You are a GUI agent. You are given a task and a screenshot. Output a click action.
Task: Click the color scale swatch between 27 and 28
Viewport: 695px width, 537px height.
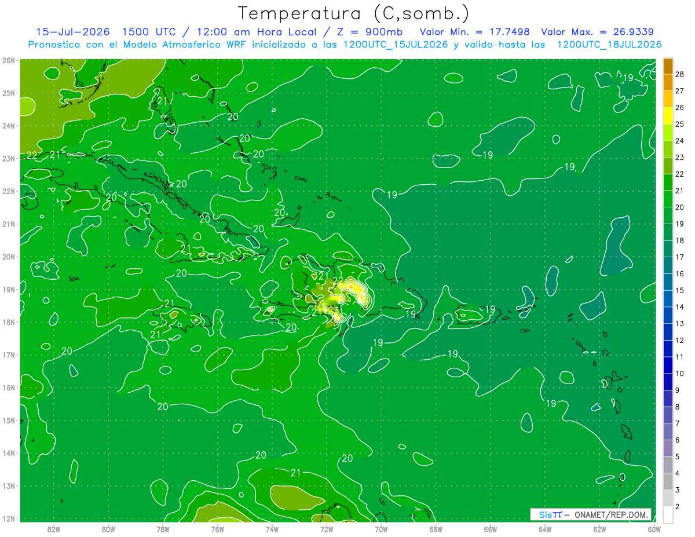tap(668, 82)
